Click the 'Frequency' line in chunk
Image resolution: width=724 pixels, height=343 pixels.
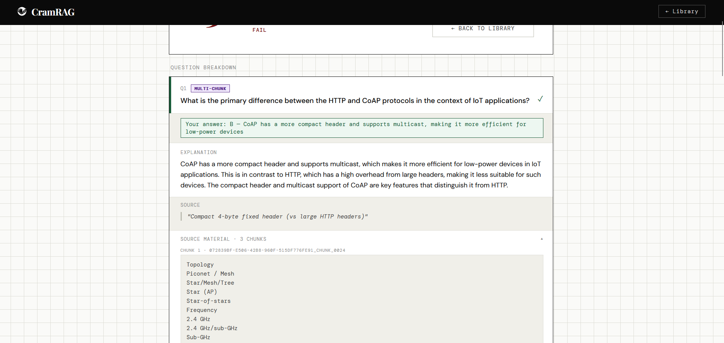pyautogui.click(x=201, y=310)
